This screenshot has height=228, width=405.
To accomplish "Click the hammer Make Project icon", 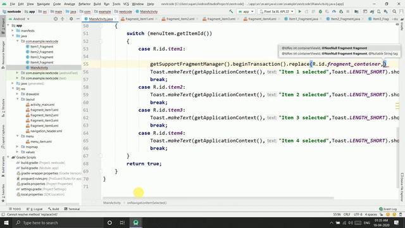I will (231, 11).
